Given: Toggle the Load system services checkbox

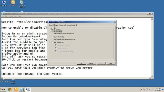Looking at the screenshot, I should (x=56, y=45).
